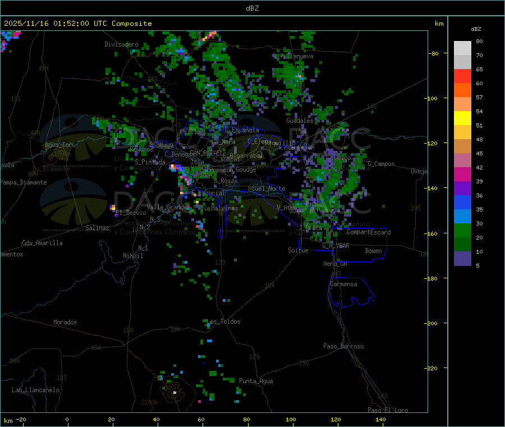505x427 pixels.
Task: Click the Morados place label
Action: (65, 322)
